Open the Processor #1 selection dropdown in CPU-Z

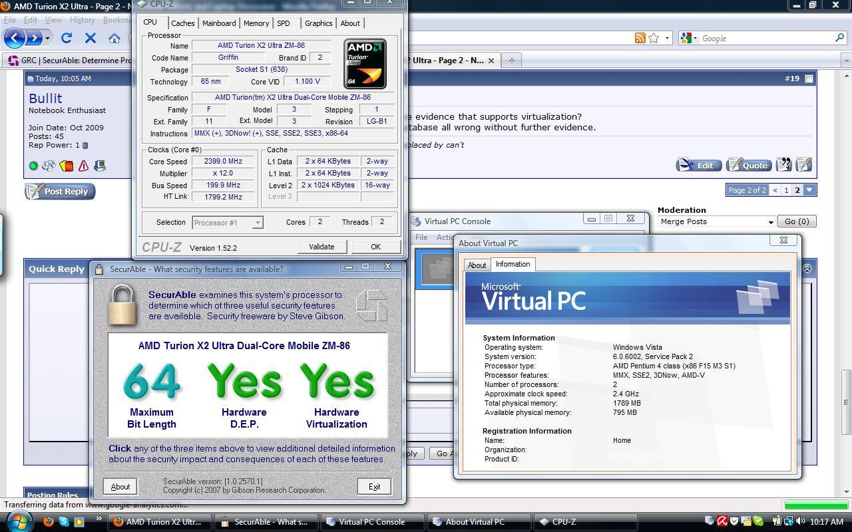tap(228, 223)
